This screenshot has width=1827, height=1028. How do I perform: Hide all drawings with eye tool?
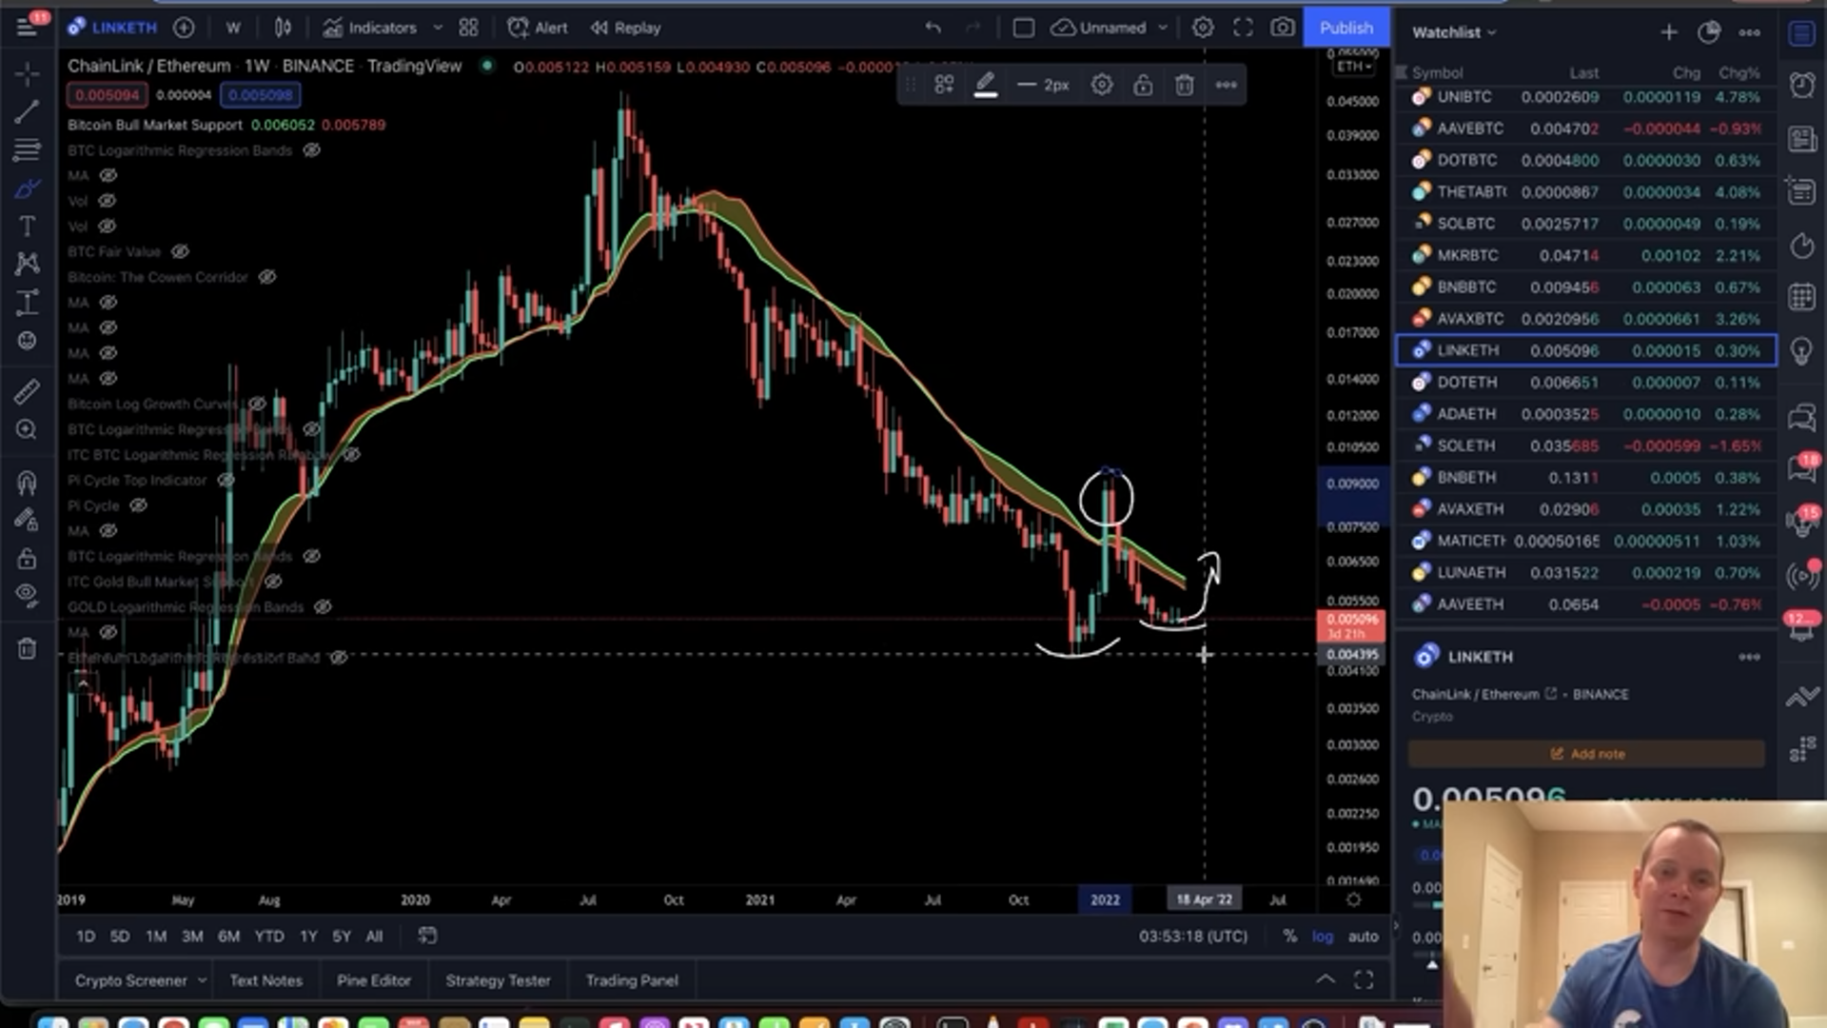[27, 596]
